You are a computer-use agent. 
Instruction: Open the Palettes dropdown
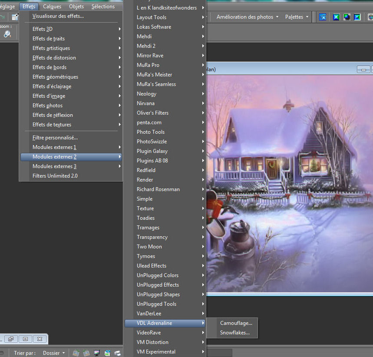click(297, 17)
